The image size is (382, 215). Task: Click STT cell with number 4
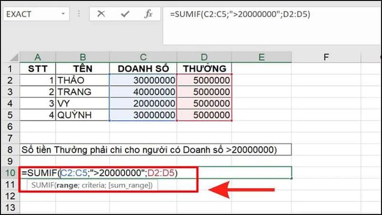[38, 115]
